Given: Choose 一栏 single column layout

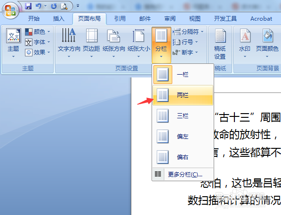Looking at the screenshot, I should 183,75.
